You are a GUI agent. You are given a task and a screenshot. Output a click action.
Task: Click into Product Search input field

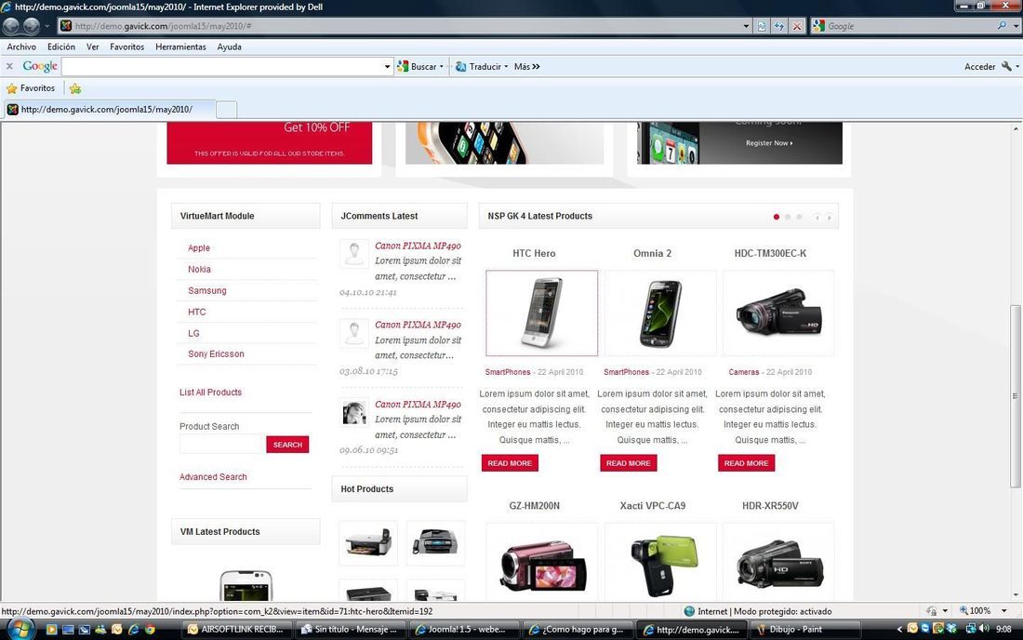(221, 445)
